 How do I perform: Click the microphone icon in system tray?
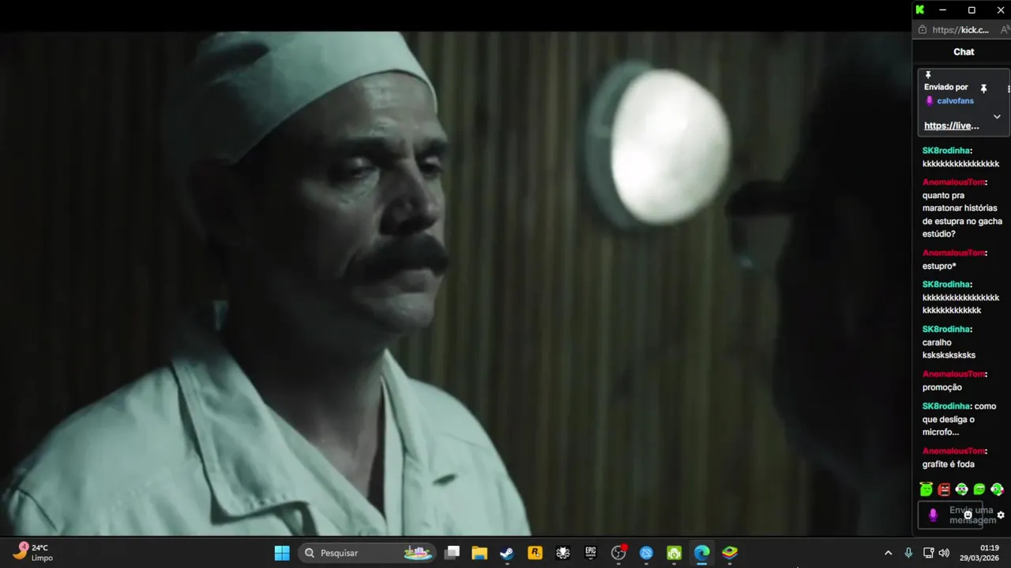pyautogui.click(x=908, y=553)
